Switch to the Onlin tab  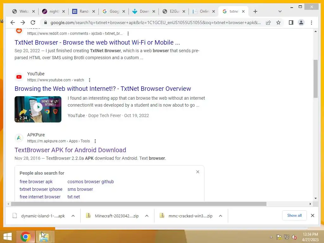(x=202, y=11)
